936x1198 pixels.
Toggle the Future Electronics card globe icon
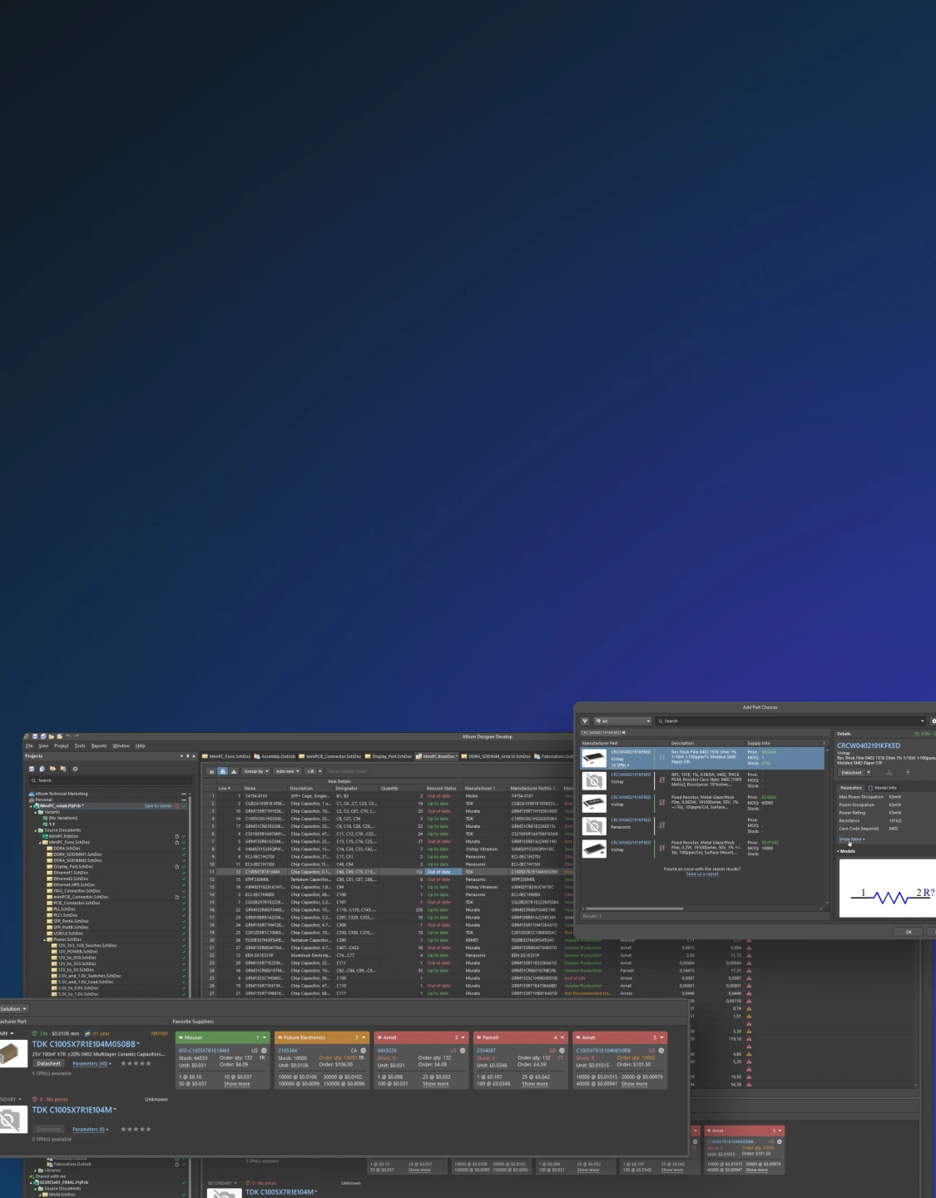coord(363,1051)
